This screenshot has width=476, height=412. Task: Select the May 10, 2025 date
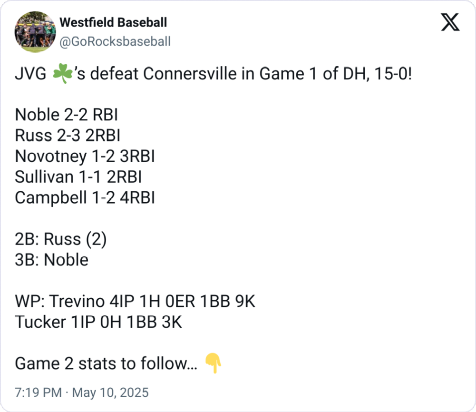[x=110, y=392]
